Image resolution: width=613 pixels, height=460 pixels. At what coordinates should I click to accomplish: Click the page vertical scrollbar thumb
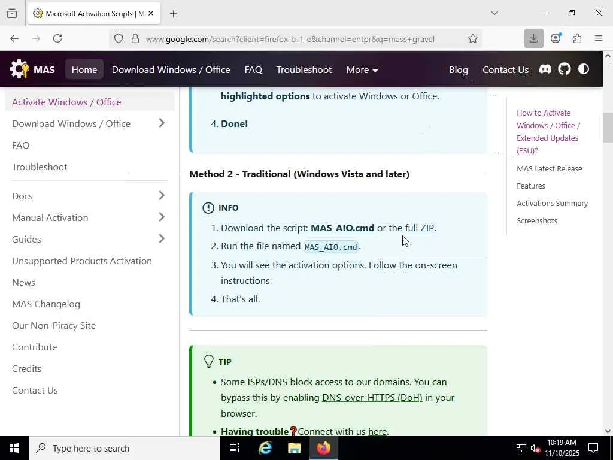(x=608, y=128)
